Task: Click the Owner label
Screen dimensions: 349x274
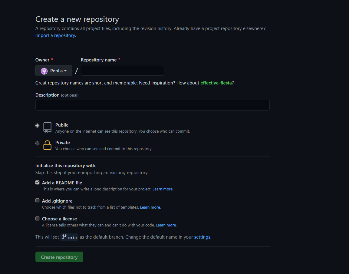Action: 42,60
